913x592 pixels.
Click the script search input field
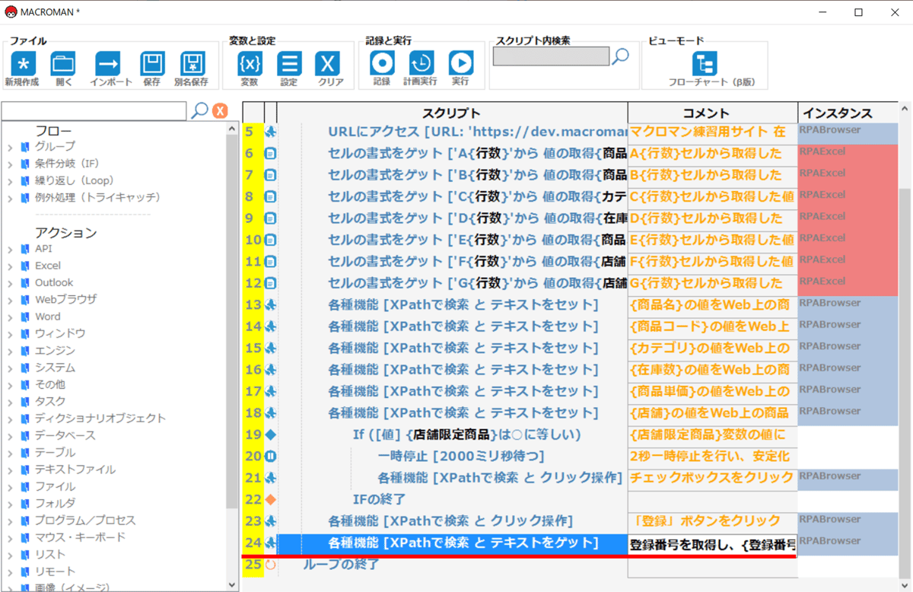click(x=551, y=56)
